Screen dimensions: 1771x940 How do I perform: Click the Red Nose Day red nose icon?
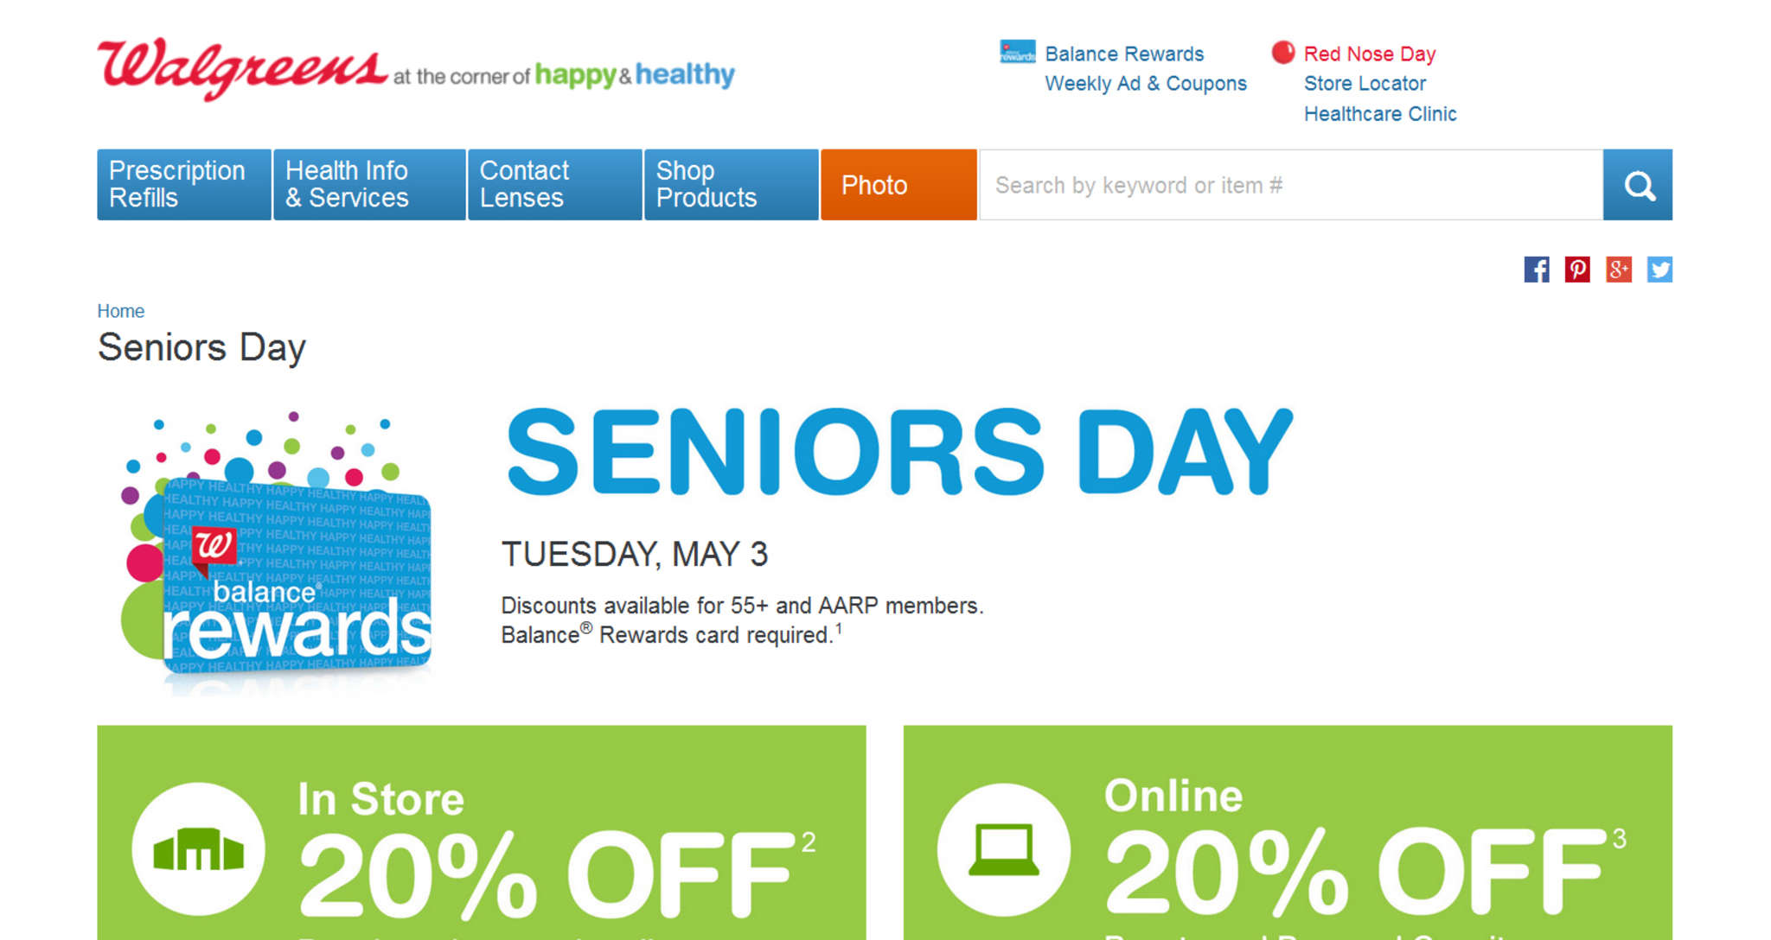click(1283, 53)
